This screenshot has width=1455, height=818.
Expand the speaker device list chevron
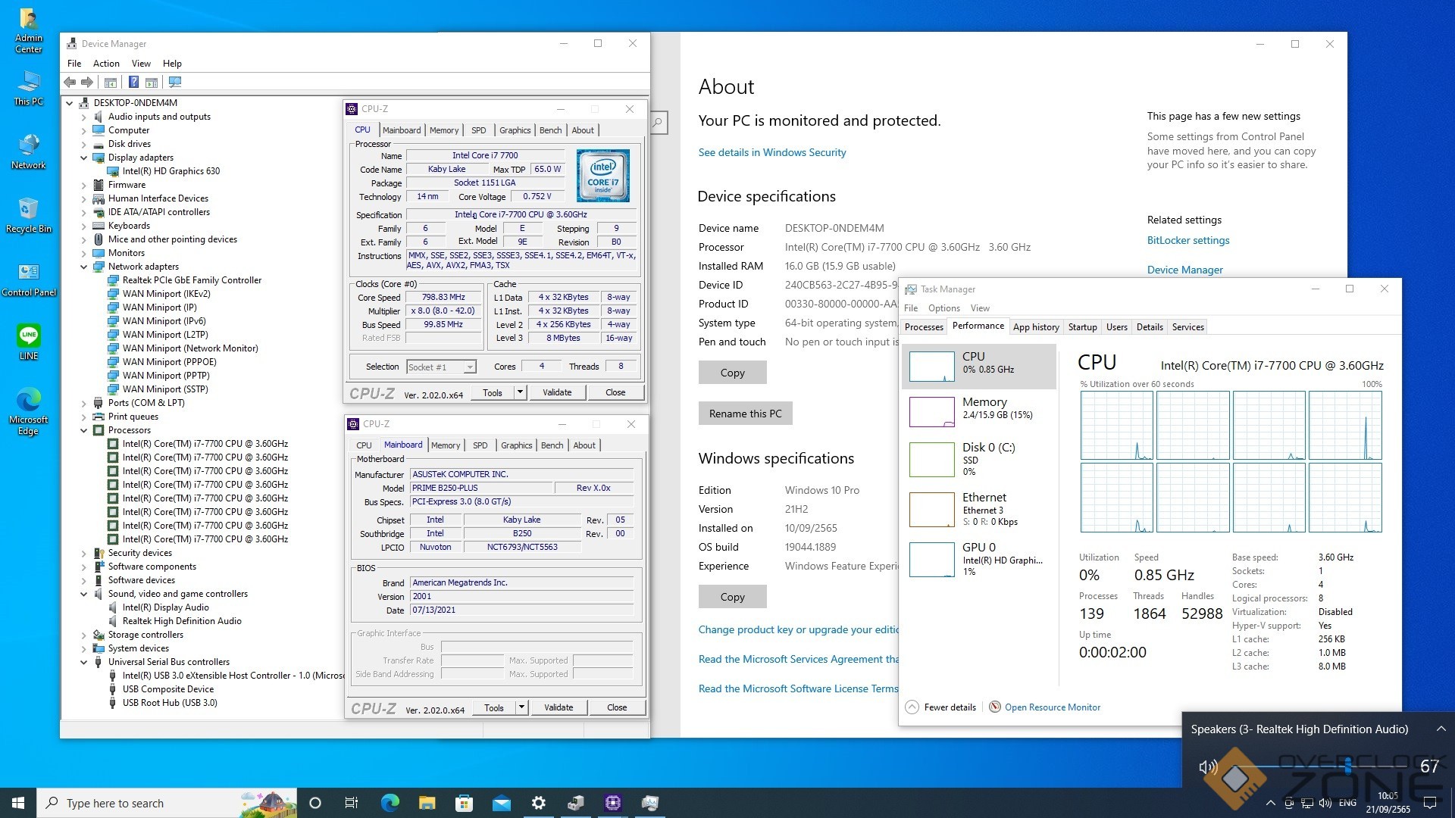click(x=1441, y=729)
